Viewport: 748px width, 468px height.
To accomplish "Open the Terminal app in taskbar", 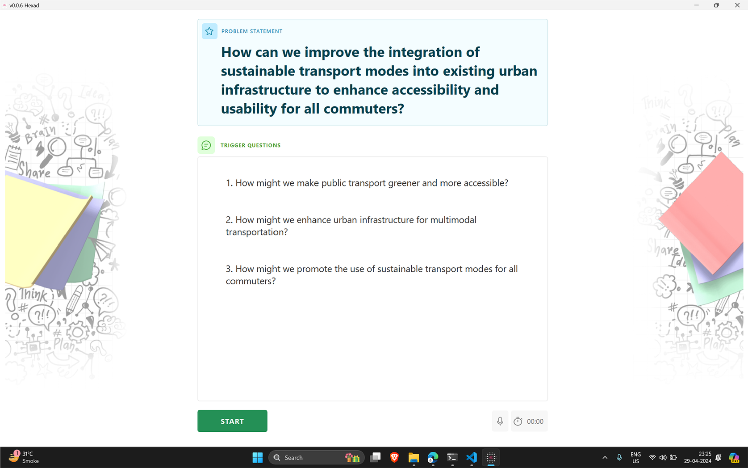I will pyautogui.click(x=452, y=457).
